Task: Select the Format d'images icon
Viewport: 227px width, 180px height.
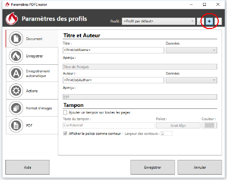Action: click(x=16, y=108)
